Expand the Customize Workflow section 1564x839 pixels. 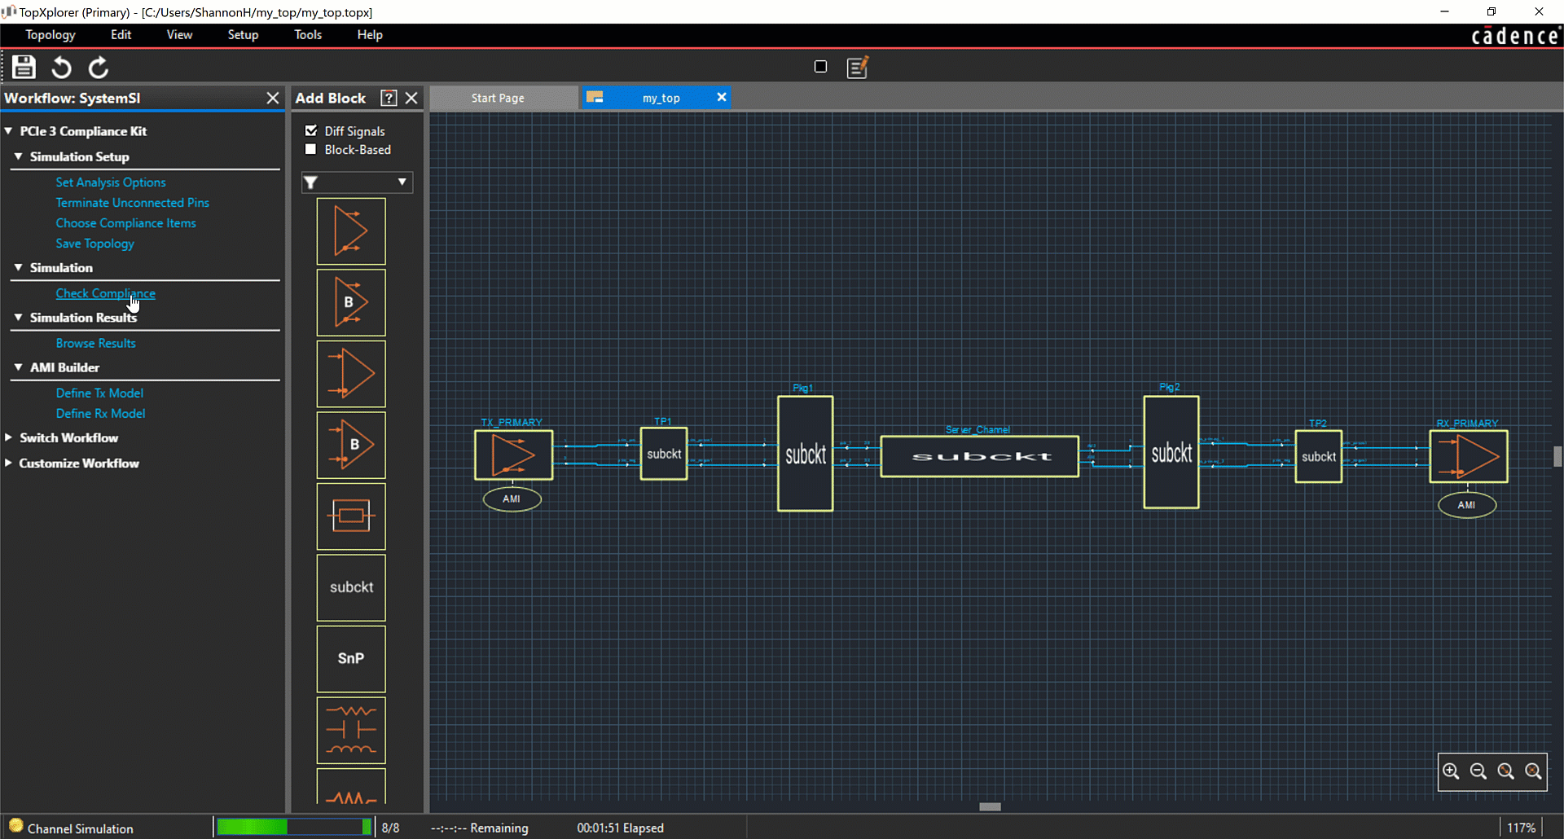(8, 463)
